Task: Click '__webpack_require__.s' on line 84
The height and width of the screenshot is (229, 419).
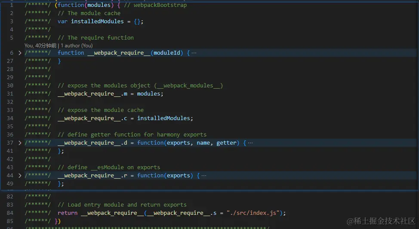Action: (x=182, y=213)
